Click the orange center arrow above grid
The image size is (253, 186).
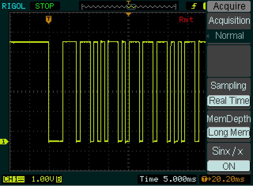(128, 15)
